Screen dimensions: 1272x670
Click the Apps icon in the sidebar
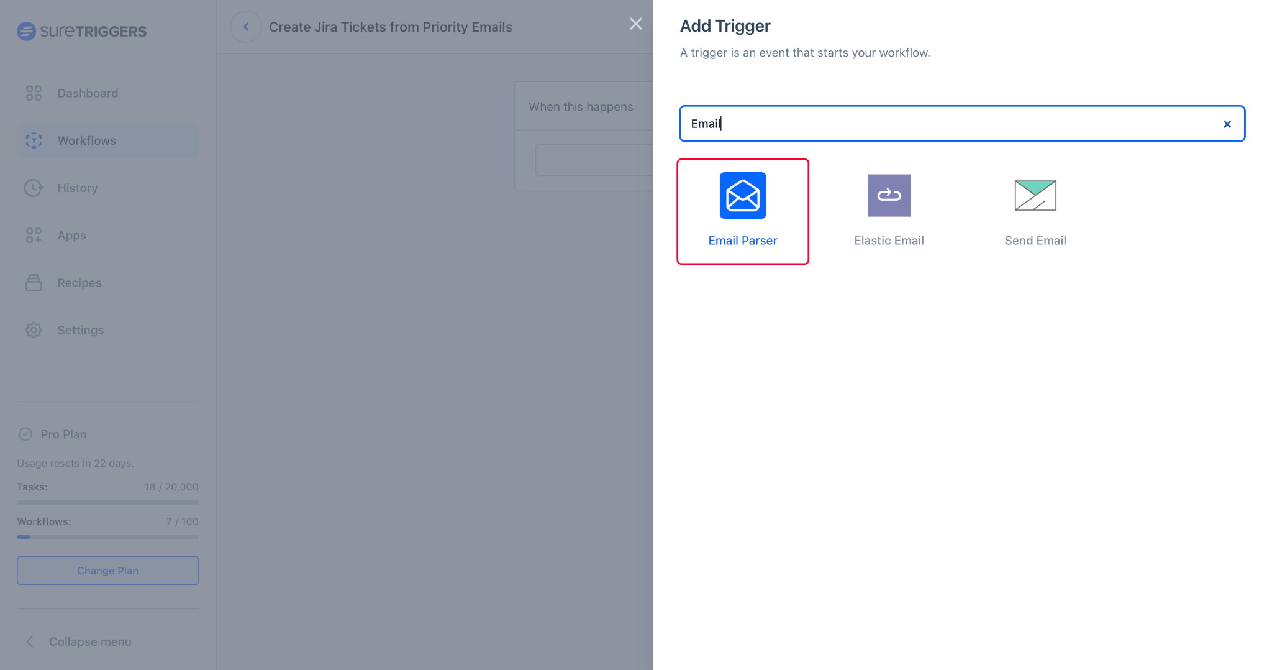(34, 235)
